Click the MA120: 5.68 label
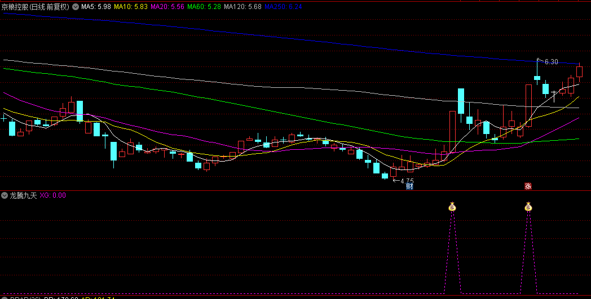This screenshot has height=299, width=591. pyautogui.click(x=242, y=7)
